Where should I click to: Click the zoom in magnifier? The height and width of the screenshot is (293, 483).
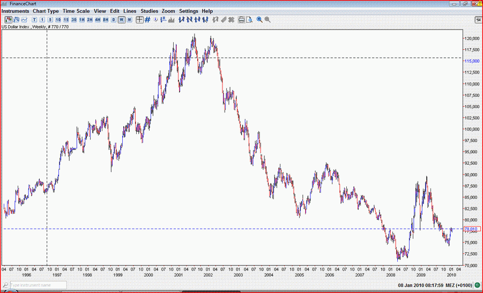tap(259, 20)
